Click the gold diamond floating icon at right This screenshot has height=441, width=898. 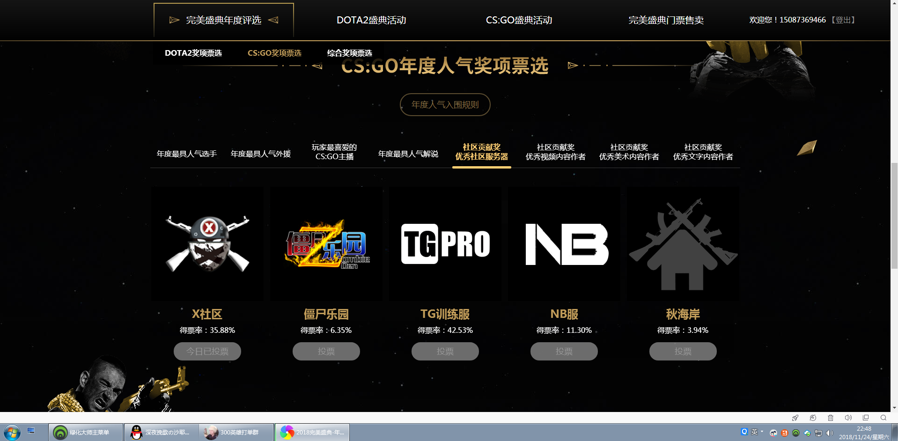point(807,148)
